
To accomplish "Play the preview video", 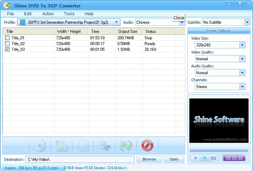I will pos(196,158).
